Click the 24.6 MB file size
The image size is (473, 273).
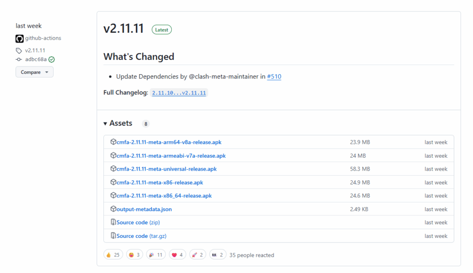pos(360,196)
